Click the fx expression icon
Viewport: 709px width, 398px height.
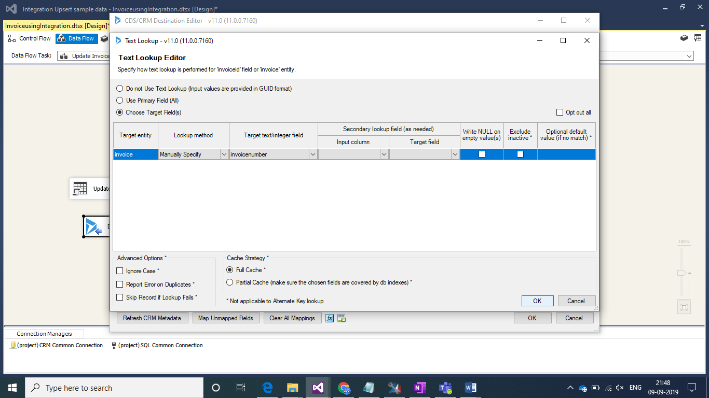330,318
